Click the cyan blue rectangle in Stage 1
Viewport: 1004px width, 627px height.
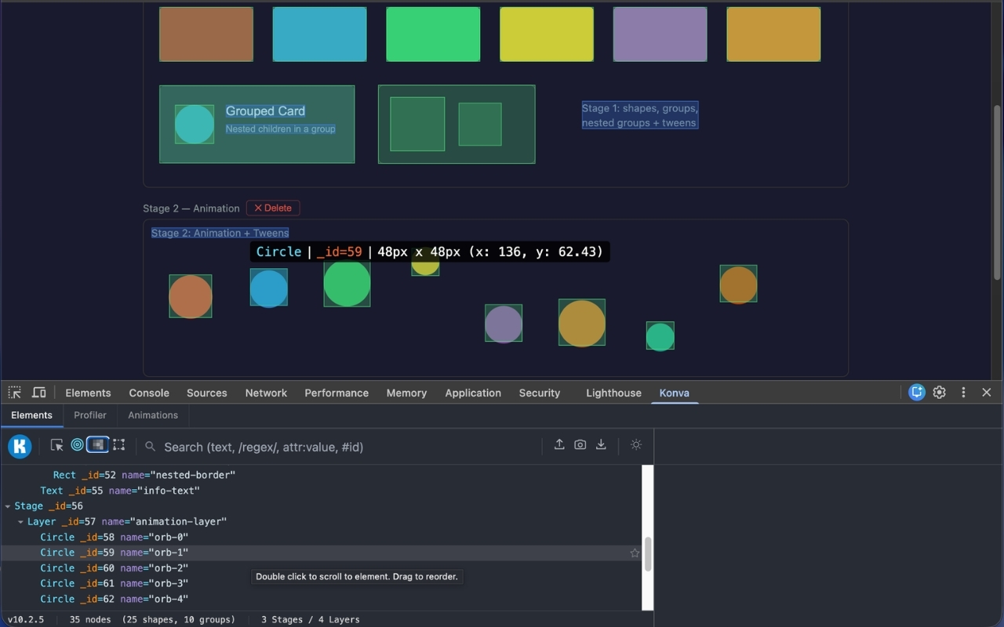point(319,34)
